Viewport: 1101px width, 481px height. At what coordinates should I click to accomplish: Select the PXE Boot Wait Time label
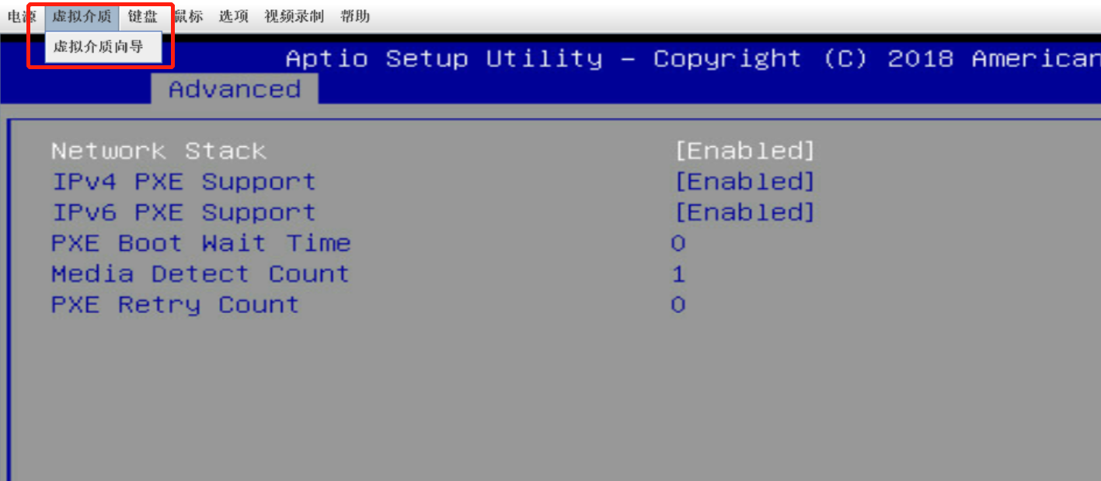[200, 243]
